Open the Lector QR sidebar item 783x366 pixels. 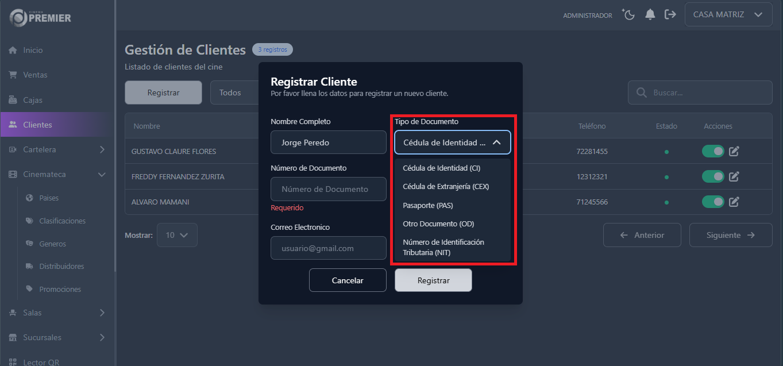[41, 362]
